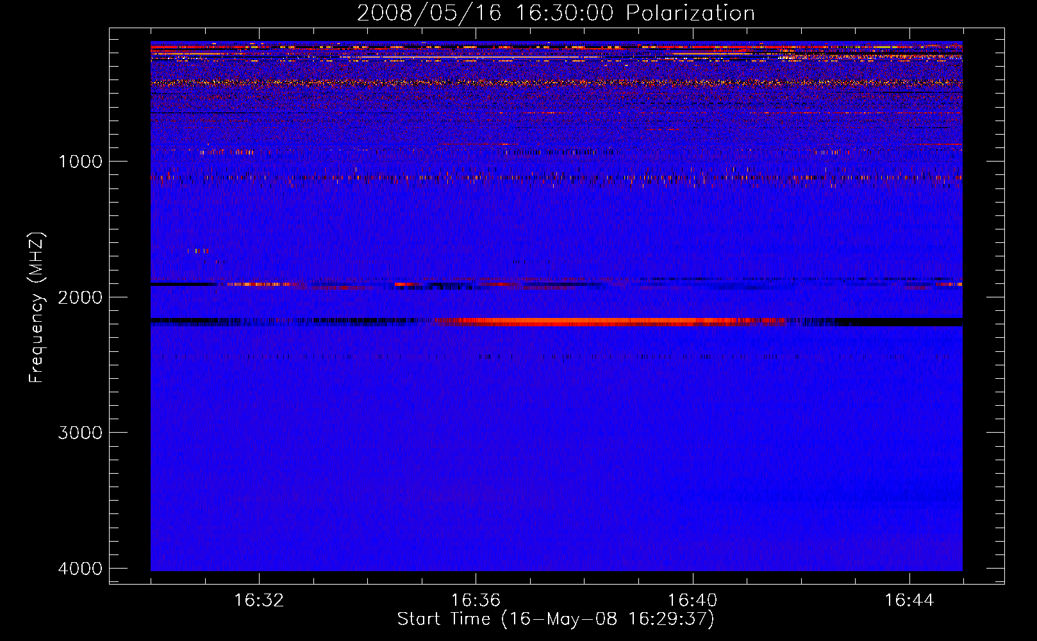
Task: Click the 3000 frequency tick label
Action: tap(80, 433)
